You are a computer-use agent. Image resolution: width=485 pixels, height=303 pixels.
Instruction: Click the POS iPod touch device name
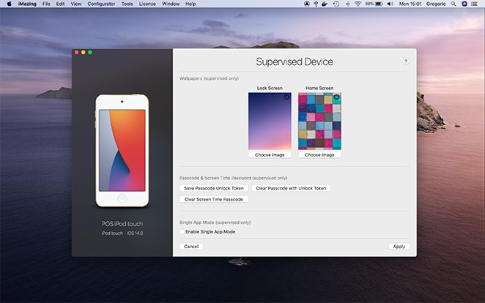point(122,224)
